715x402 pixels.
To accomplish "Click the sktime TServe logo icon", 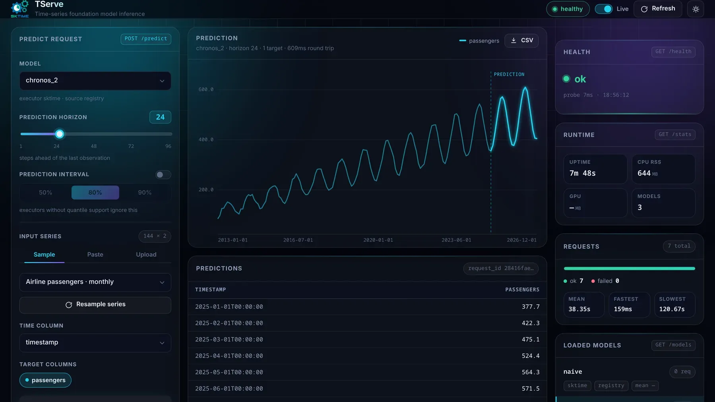I will [19, 9].
